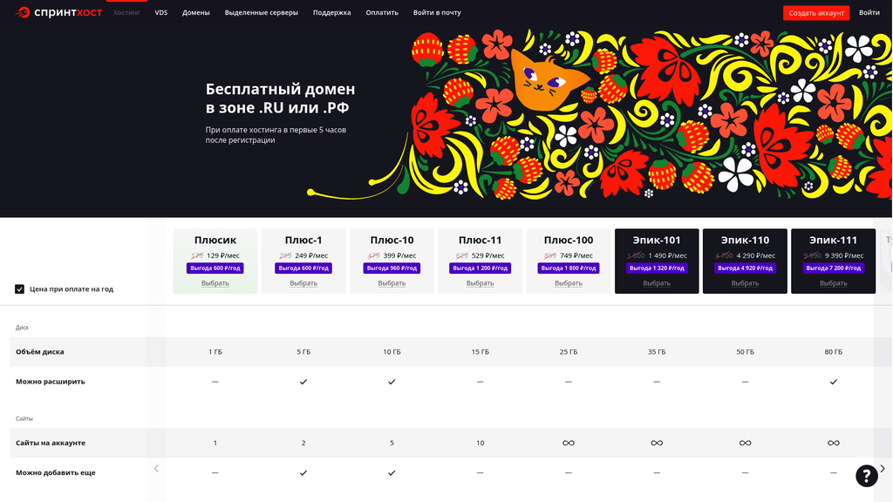893x502 pixels.
Task: Click the Выгода 600 ₽/год badge
Action: [x=215, y=268]
